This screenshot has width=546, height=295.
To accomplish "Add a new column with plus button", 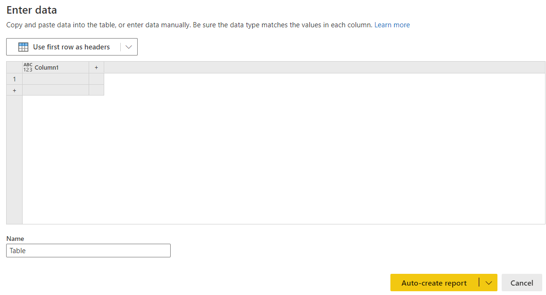I will (97, 67).
